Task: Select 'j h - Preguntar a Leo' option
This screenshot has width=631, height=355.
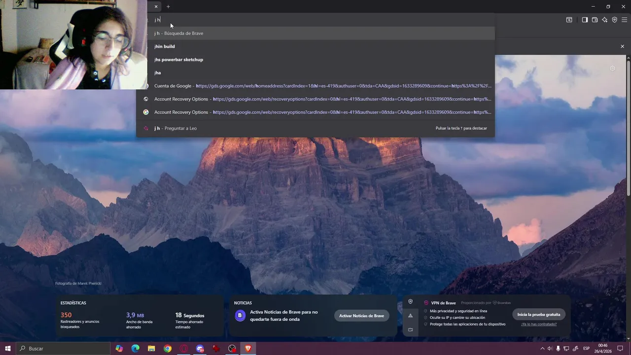Action: (315, 128)
